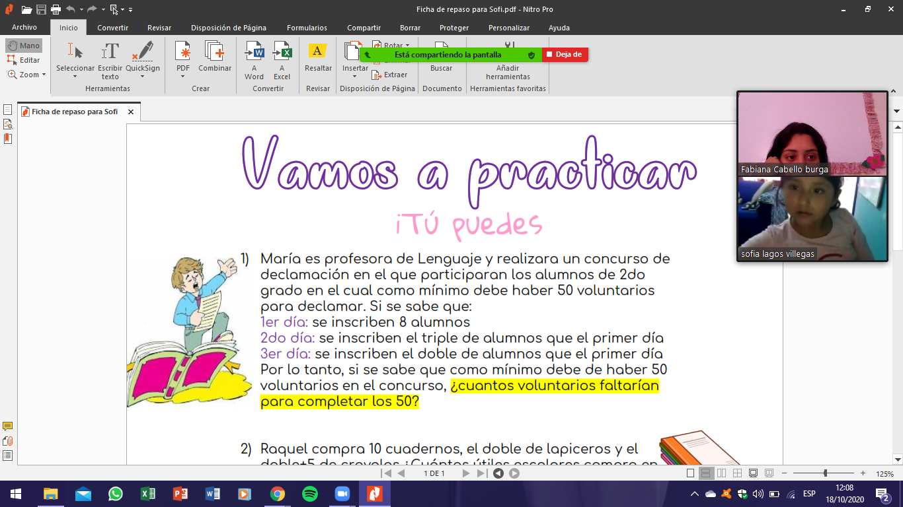Open the bookmarks panel in left sidebar

8,138
